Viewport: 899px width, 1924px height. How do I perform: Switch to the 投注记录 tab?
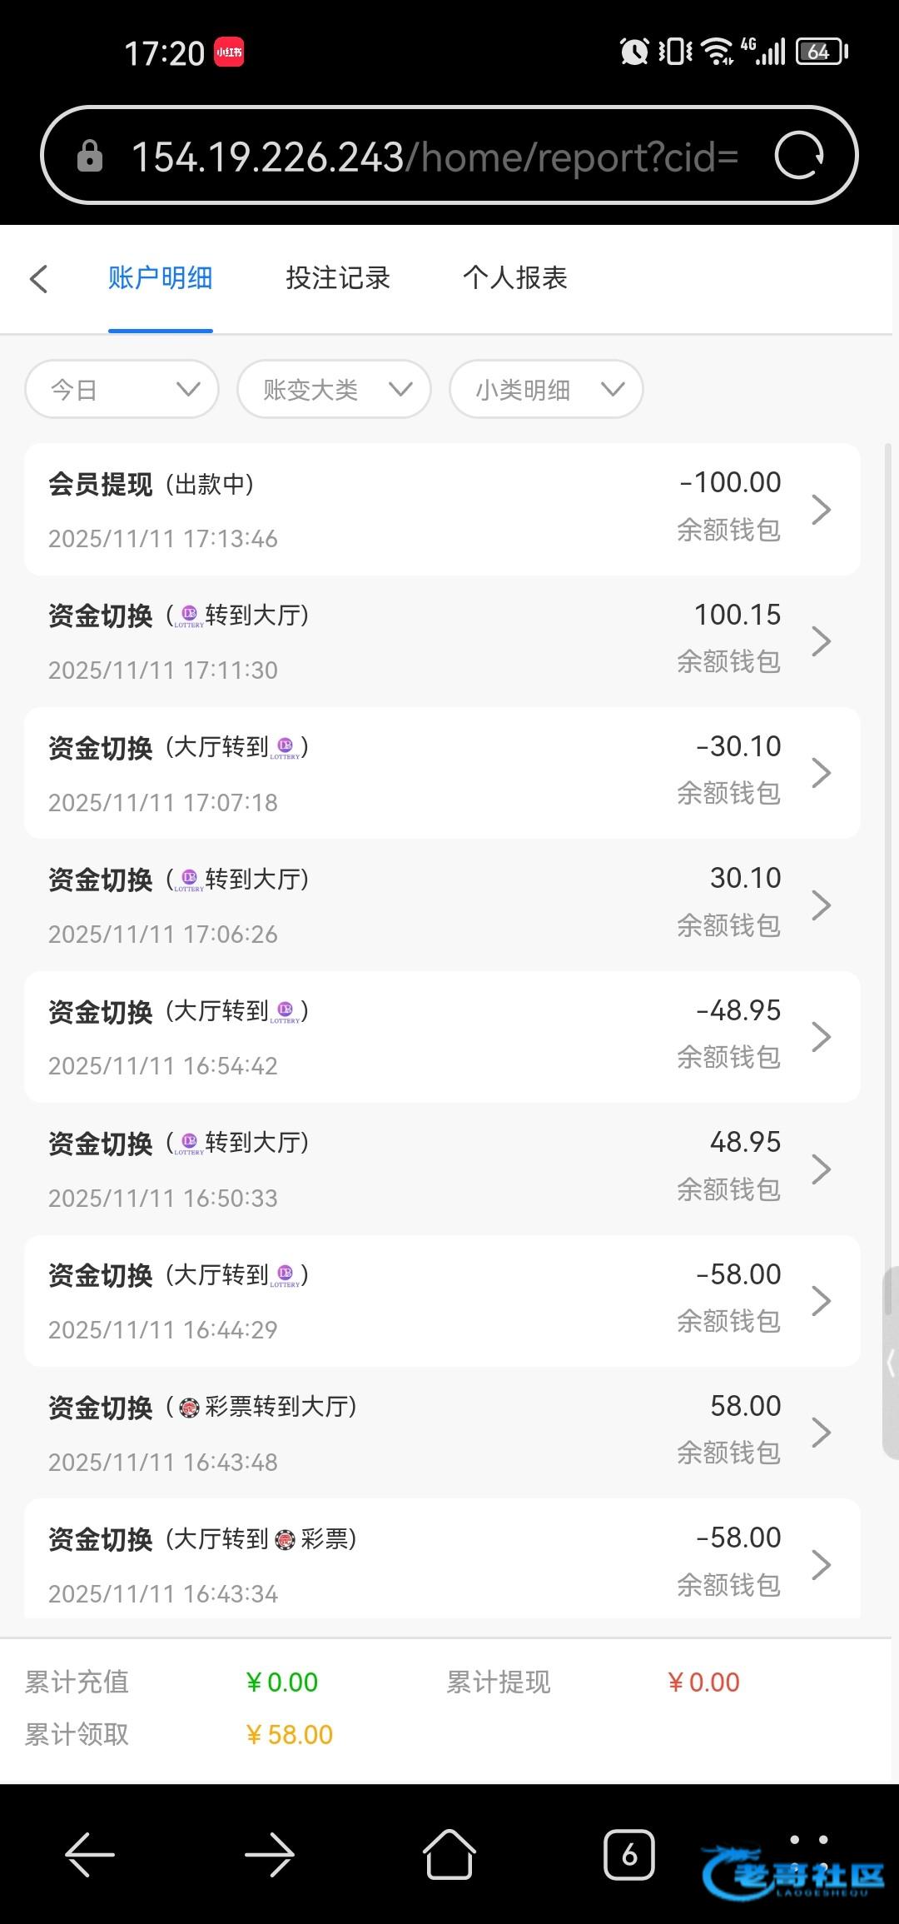[x=338, y=278]
